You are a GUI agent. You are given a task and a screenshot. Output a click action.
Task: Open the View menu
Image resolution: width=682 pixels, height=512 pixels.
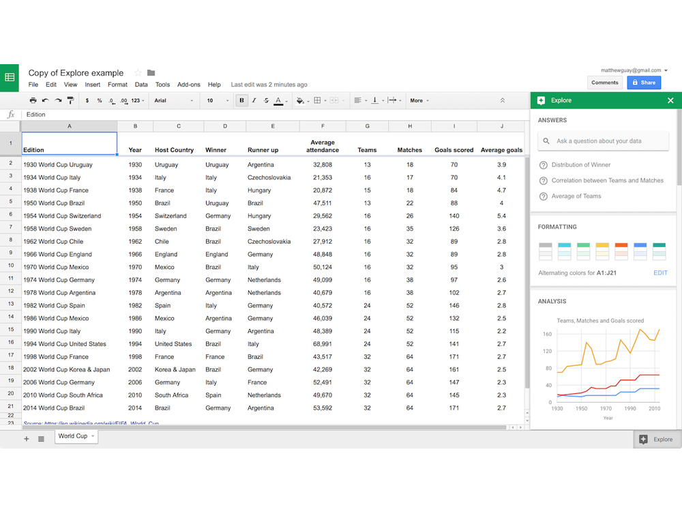point(70,85)
